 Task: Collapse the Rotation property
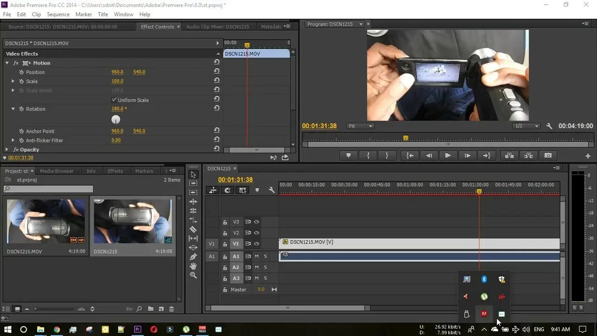[x=13, y=109]
